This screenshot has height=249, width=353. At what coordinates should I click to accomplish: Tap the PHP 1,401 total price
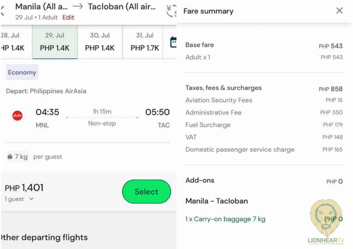point(24,188)
